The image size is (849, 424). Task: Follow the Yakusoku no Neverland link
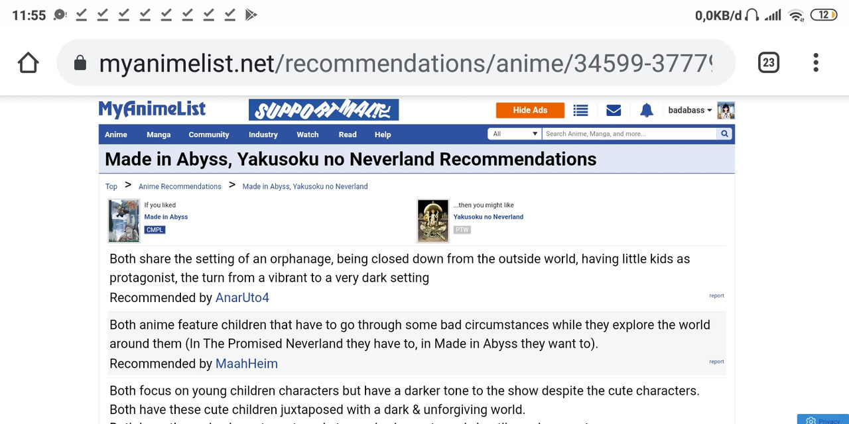(488, 217)
